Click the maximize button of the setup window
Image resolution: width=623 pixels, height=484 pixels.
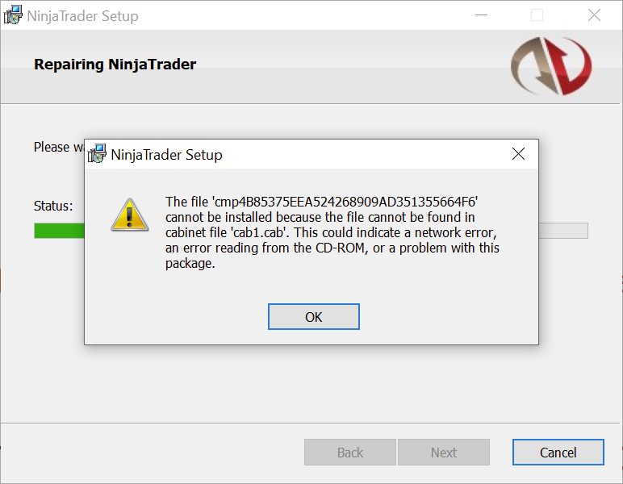pos(537,15)
